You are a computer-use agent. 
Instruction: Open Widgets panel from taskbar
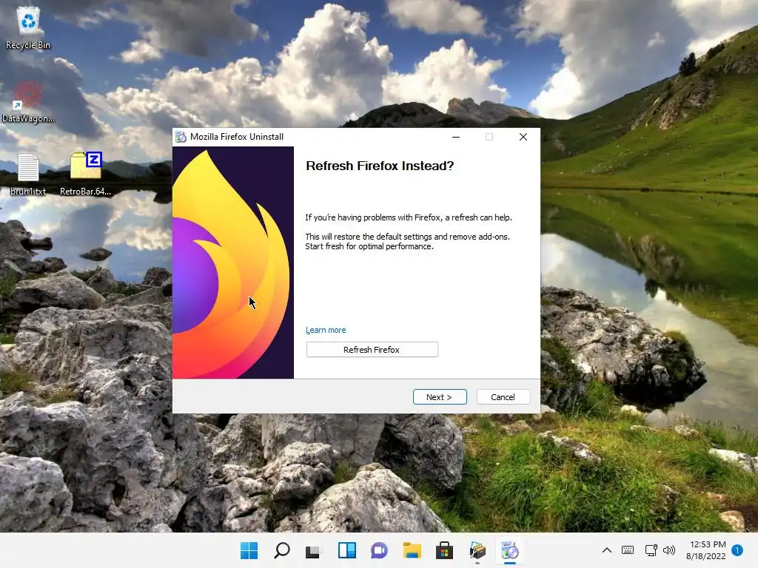pyautogui.click(x=346, y=550)
